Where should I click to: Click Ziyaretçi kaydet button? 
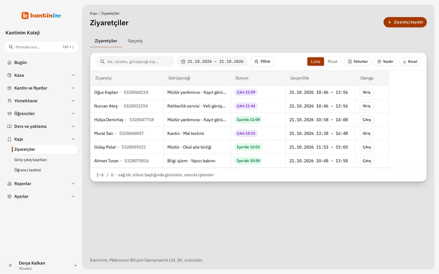pyautogui.click(x=405, y=22)
